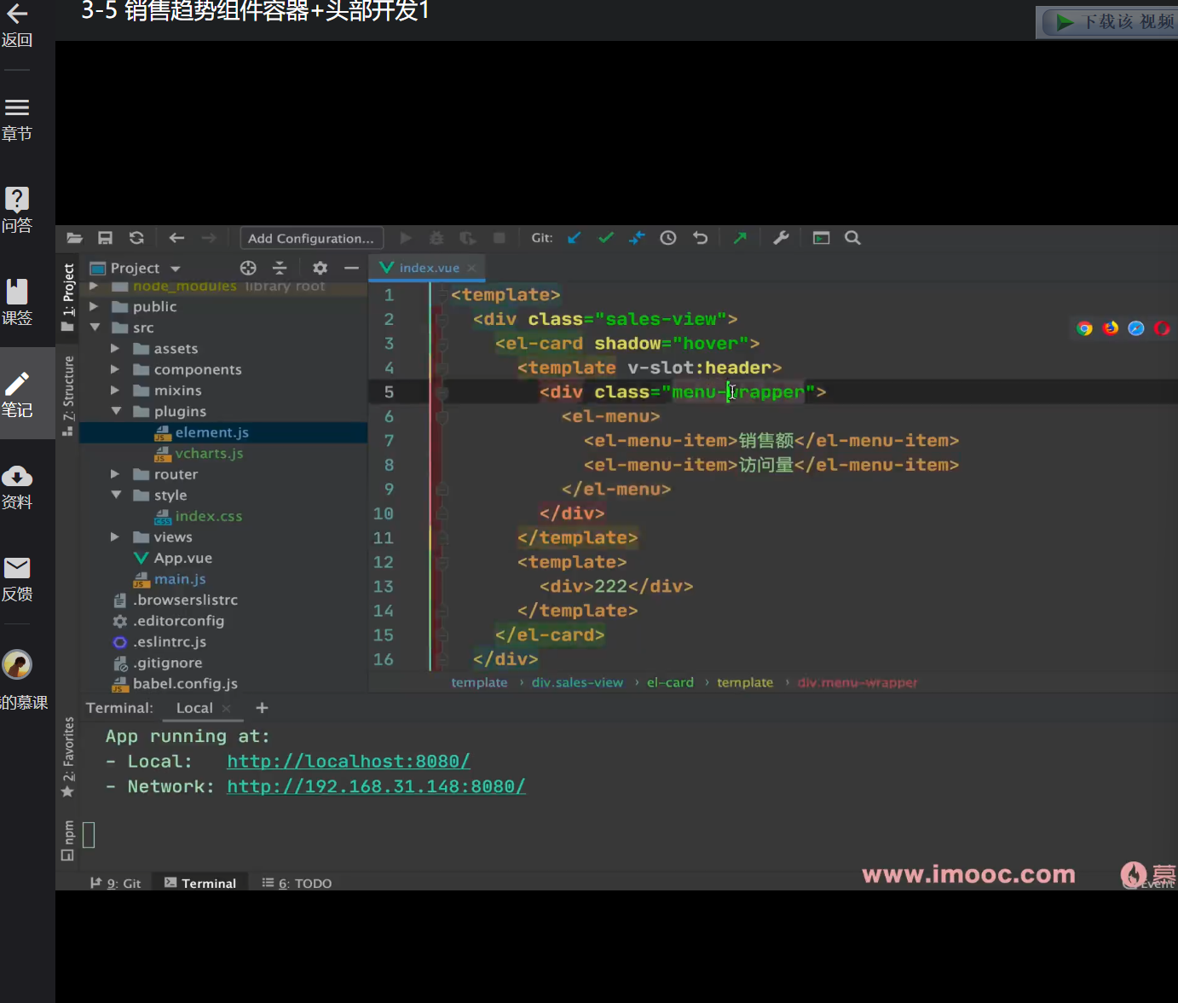Click locate target crosshair icon in Project panel

coord(248,268)
